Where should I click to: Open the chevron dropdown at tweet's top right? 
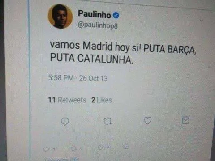coord(201,20)
